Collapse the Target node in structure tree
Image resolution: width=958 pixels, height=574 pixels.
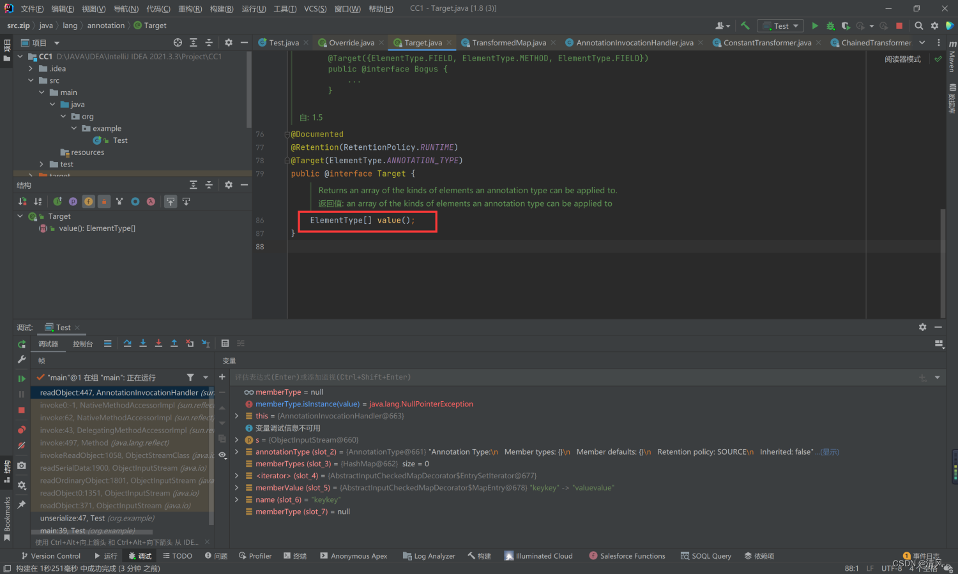click(x=20, y=216)
